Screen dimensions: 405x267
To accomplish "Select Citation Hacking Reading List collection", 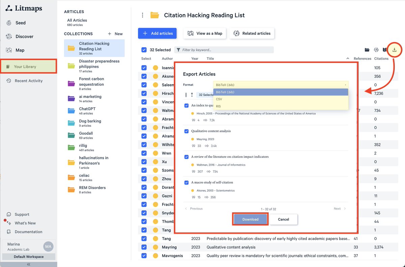I will [x=94, y=48].
